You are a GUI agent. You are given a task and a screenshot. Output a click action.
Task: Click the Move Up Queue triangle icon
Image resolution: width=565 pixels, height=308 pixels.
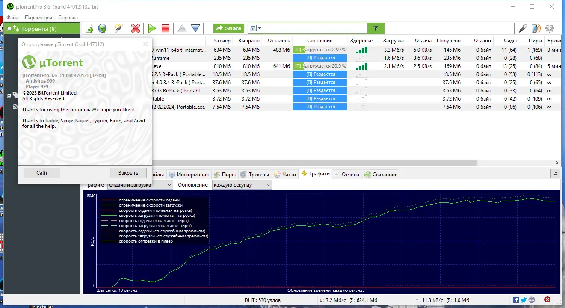click(182, 28)
